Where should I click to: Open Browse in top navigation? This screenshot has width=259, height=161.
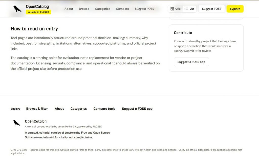point(84,9)
